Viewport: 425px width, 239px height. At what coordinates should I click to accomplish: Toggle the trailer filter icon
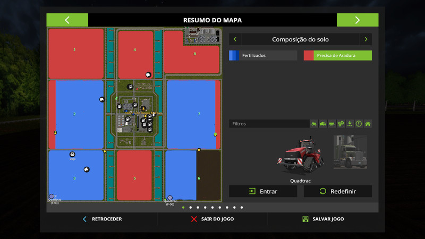pos(332,124)
